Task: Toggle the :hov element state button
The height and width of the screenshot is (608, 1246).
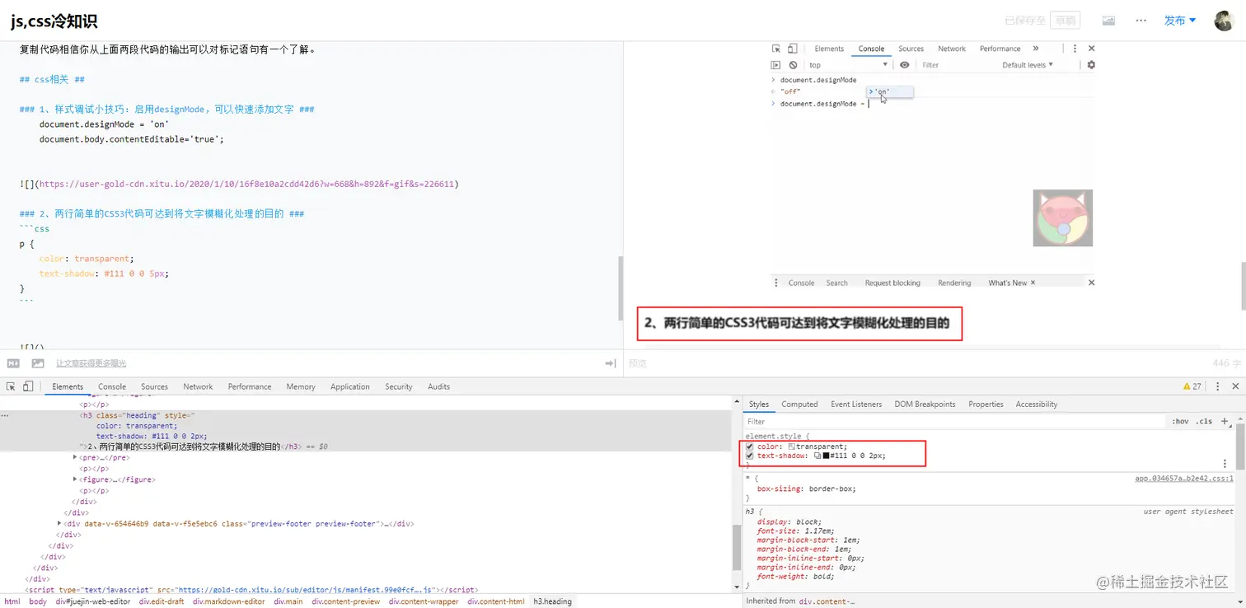Action: point(1180,421)
